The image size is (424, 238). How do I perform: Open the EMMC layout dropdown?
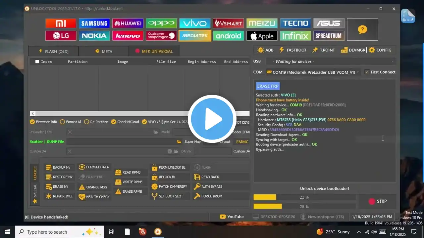pyautogui.click(x=242, y=141)
